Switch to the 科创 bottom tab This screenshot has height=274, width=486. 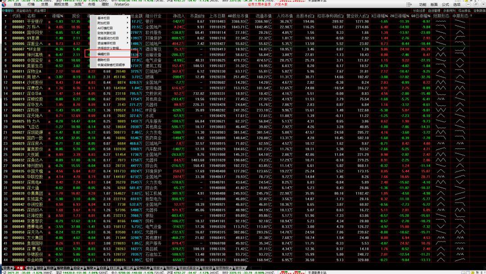click(50, 268)
